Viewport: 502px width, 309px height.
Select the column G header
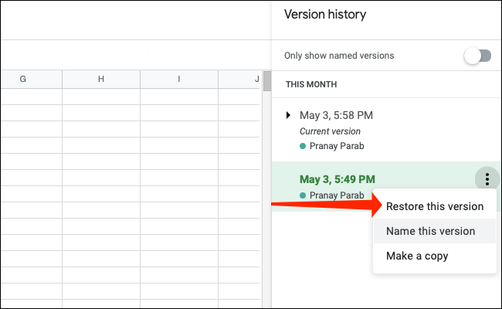point(23,80)
